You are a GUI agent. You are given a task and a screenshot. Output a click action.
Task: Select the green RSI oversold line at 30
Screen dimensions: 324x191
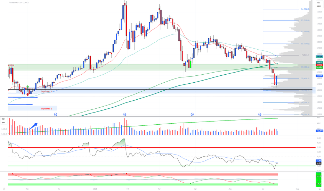pyautogui.click(x=162, y=166)
